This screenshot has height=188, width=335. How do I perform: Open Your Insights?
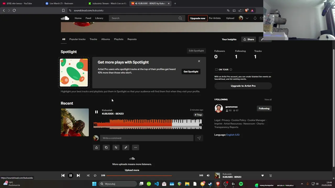point(229,39)
